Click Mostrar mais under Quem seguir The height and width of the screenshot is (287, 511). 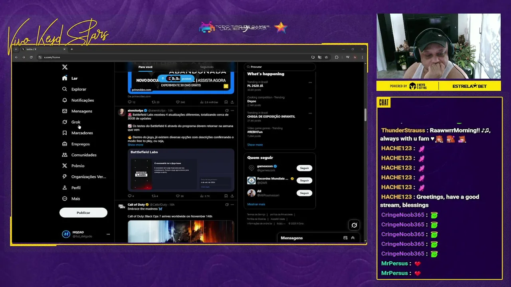click(x=256, y=204)
